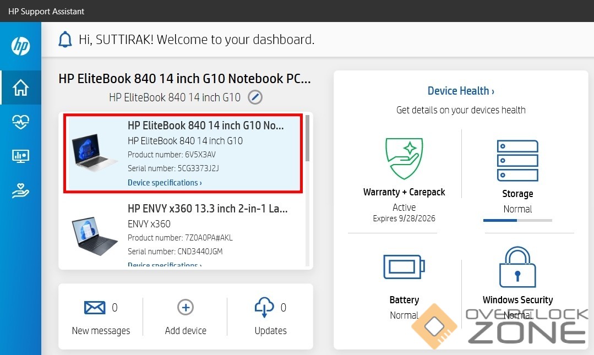Screen dimensions: 594x355
Task: Click the Warranty + Carepack shield icon
Action: click(x=404, y=159)
